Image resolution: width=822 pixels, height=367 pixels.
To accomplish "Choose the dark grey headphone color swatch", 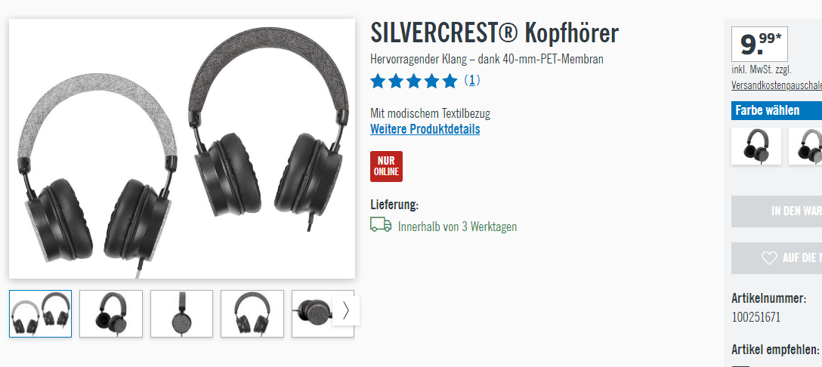I will click(756, 146).
